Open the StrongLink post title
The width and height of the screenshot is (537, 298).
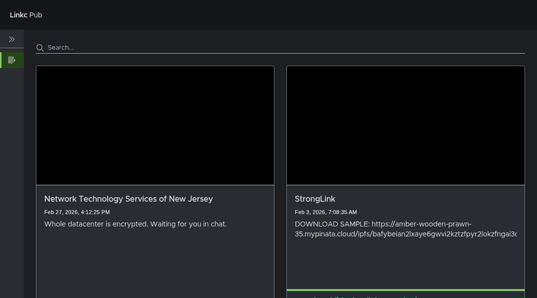315,199
